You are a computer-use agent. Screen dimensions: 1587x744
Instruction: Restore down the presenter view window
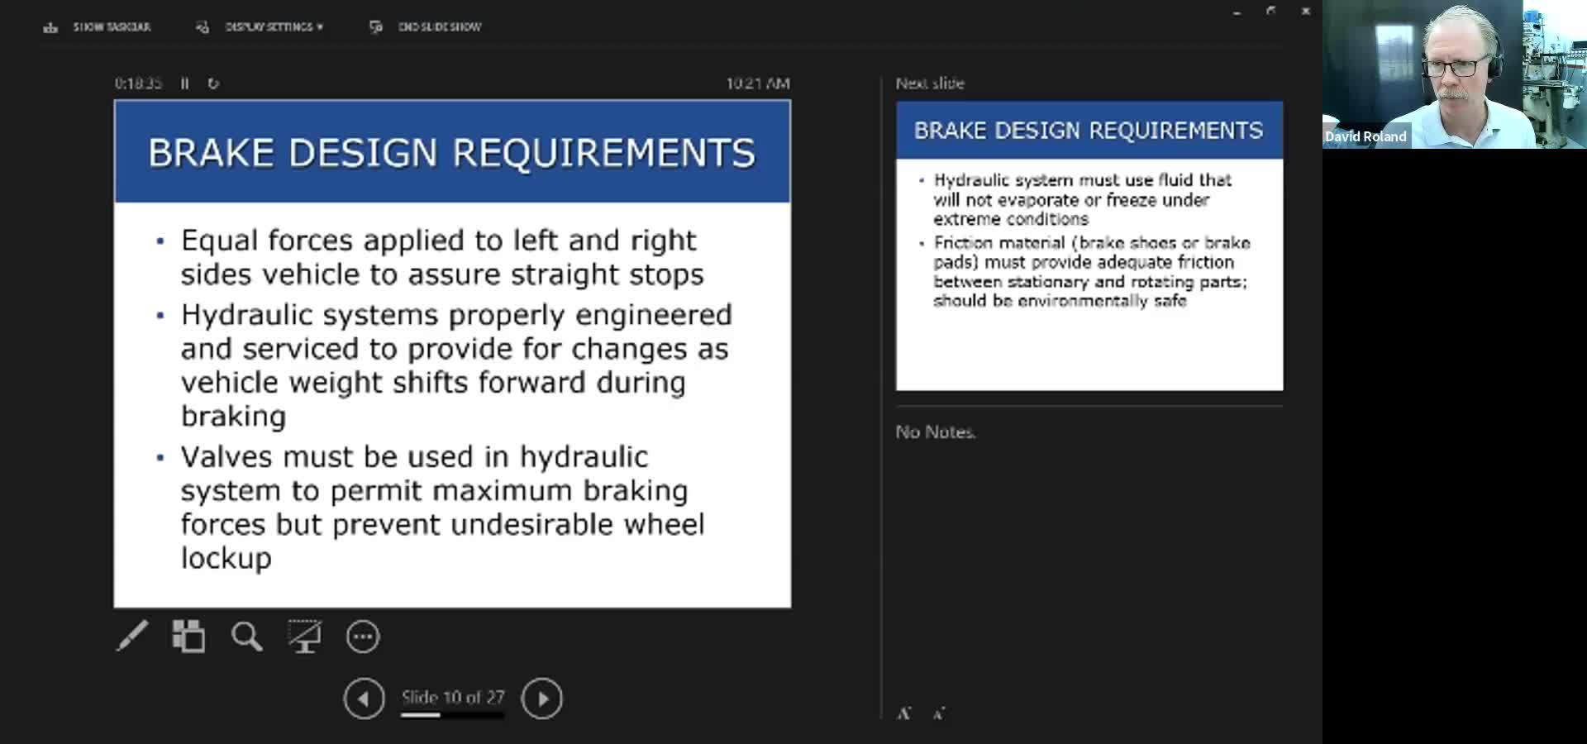pos(1271,11)
